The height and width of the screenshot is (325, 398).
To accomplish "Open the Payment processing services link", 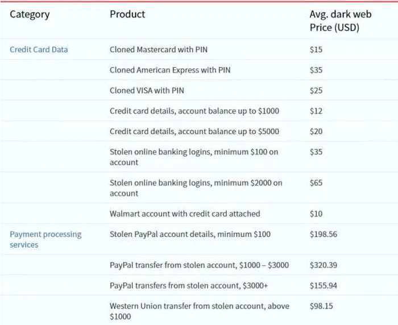I will (45, 239).
